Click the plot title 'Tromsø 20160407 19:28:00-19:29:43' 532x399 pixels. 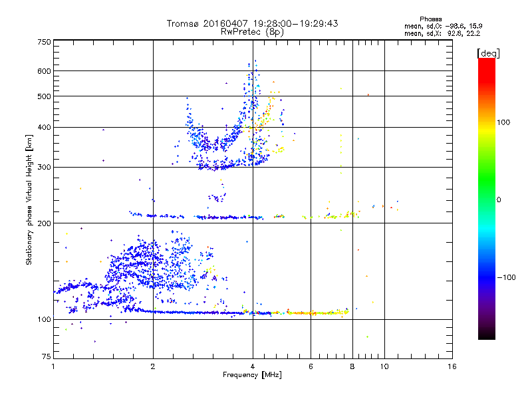point(252,23)
